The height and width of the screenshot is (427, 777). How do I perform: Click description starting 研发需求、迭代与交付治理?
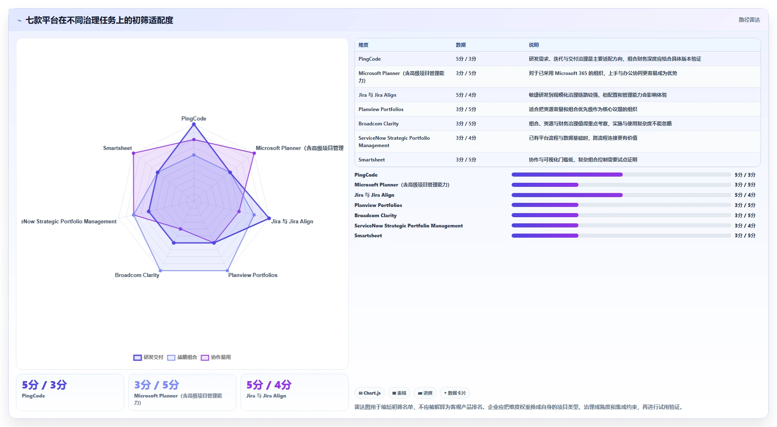[615, 59]
